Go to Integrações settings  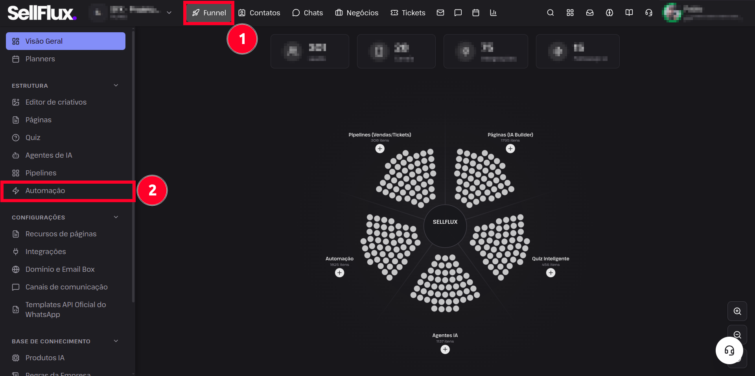tap(66, 252)
